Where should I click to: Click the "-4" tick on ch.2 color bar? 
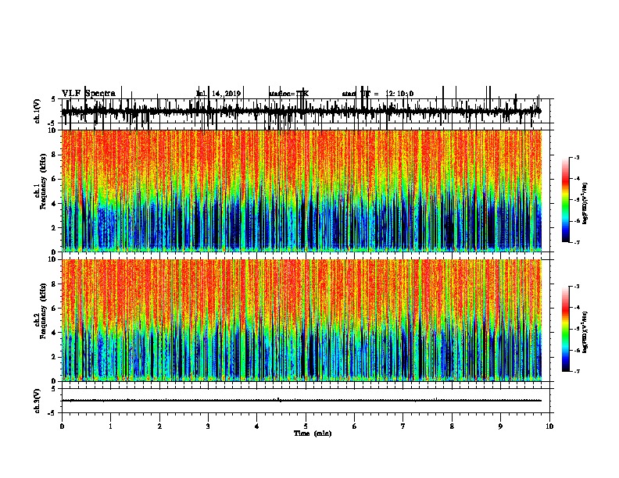(x=576, y=308)
